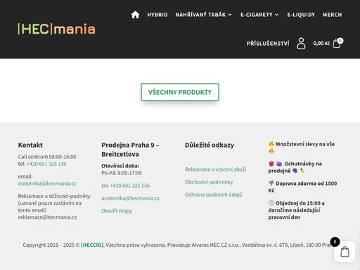Viewport: 360px width, 270px height.
Task: Click the HEC|mania logo
Action: click(57, 29)
